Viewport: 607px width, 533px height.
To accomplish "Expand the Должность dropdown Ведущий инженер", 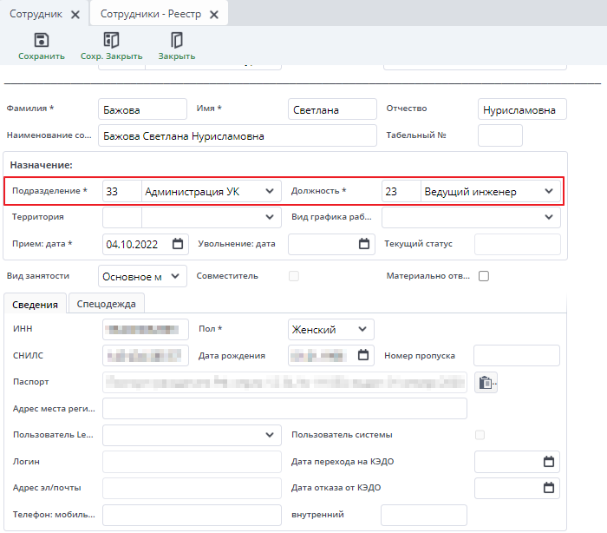I will tap(549, 191).
